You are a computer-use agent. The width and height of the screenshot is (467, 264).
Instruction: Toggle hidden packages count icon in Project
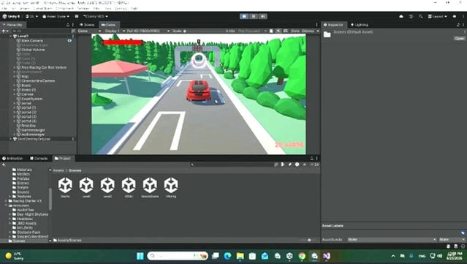pyautogui.click(x=314, y=165)
